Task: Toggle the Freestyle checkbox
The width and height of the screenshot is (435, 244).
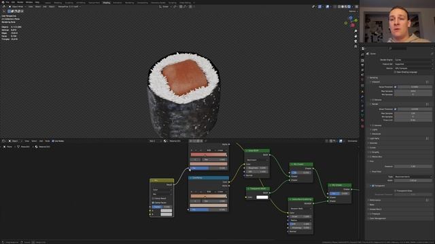Action: 370,214
